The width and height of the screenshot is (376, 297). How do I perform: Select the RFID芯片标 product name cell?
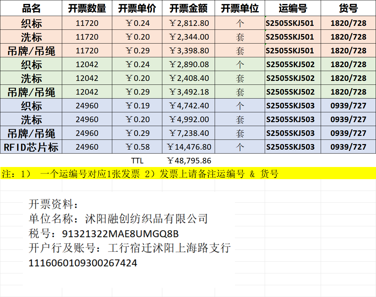[x=31, y=147]
